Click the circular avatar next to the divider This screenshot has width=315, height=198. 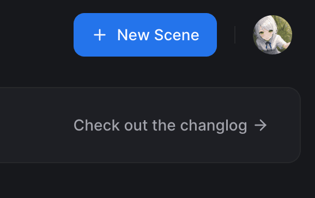tap(272, 35)
